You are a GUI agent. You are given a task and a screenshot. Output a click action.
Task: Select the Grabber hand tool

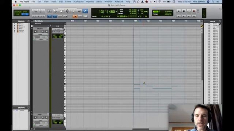tap(73, 11)
